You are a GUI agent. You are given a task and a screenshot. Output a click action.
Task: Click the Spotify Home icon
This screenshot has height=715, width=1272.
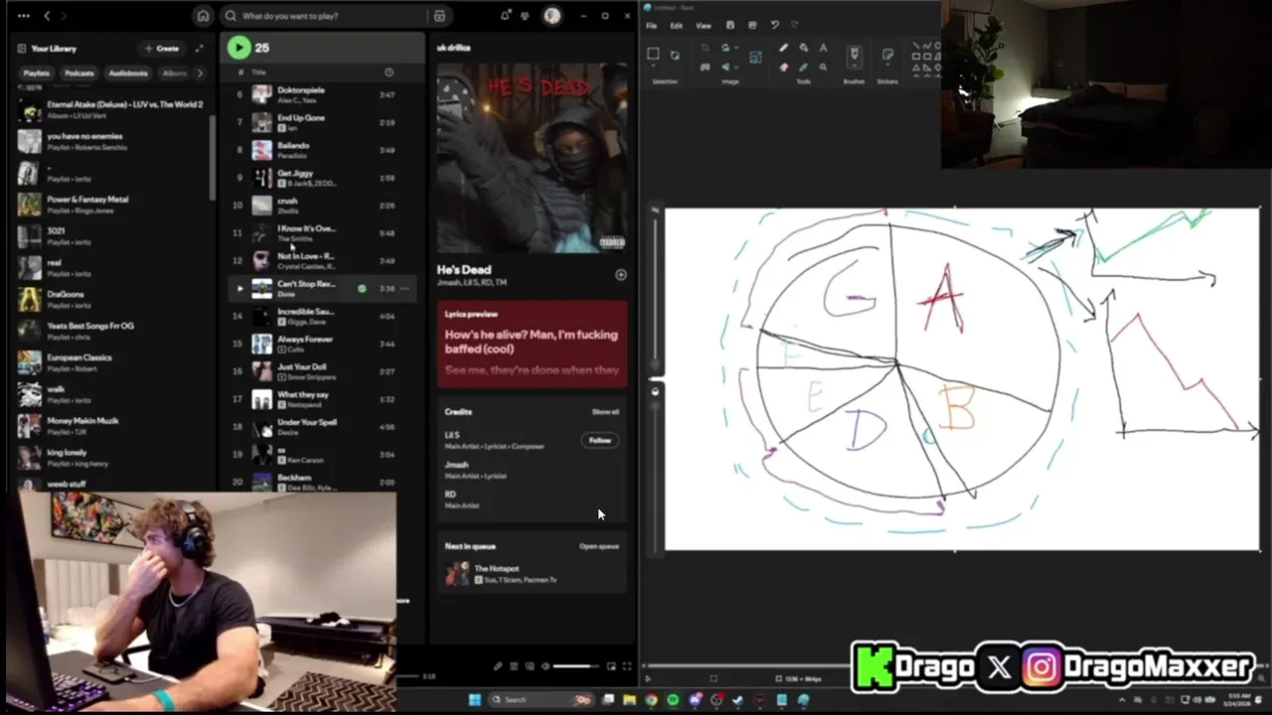tap(203, 16)
